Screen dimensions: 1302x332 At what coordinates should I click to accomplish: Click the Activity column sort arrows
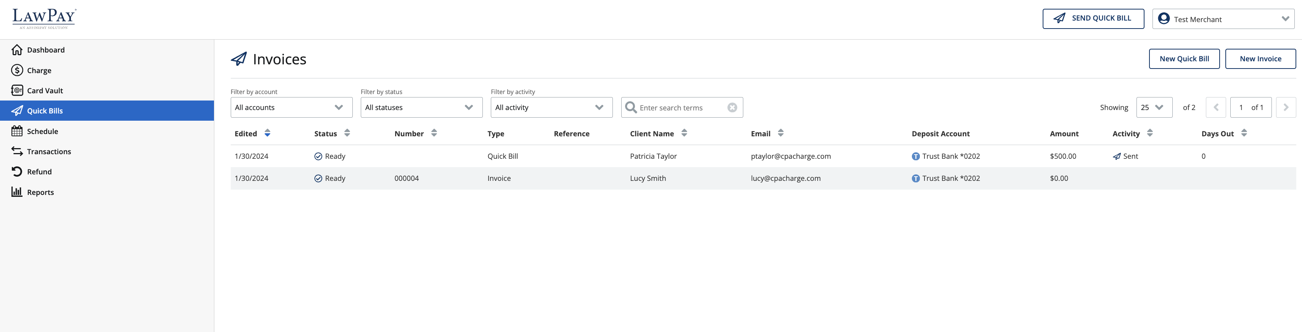(x=1150, y=133)
